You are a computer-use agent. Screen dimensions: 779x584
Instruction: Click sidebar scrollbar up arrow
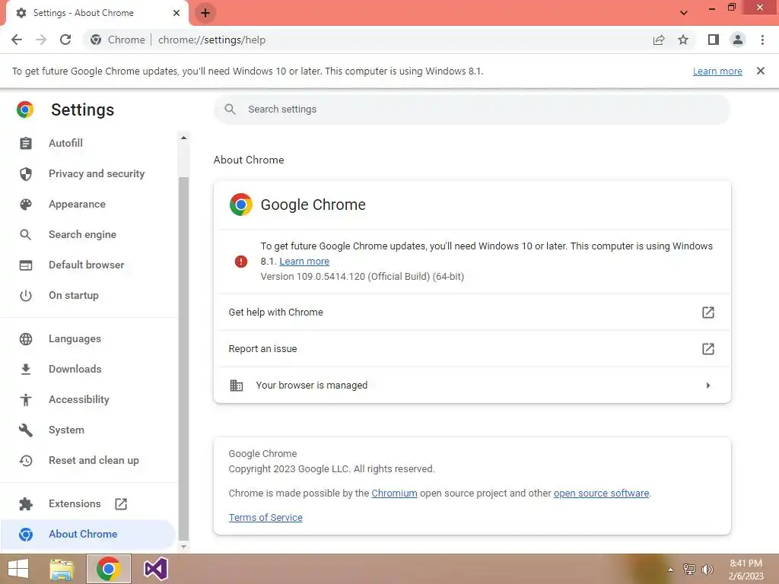coord(184,138)
